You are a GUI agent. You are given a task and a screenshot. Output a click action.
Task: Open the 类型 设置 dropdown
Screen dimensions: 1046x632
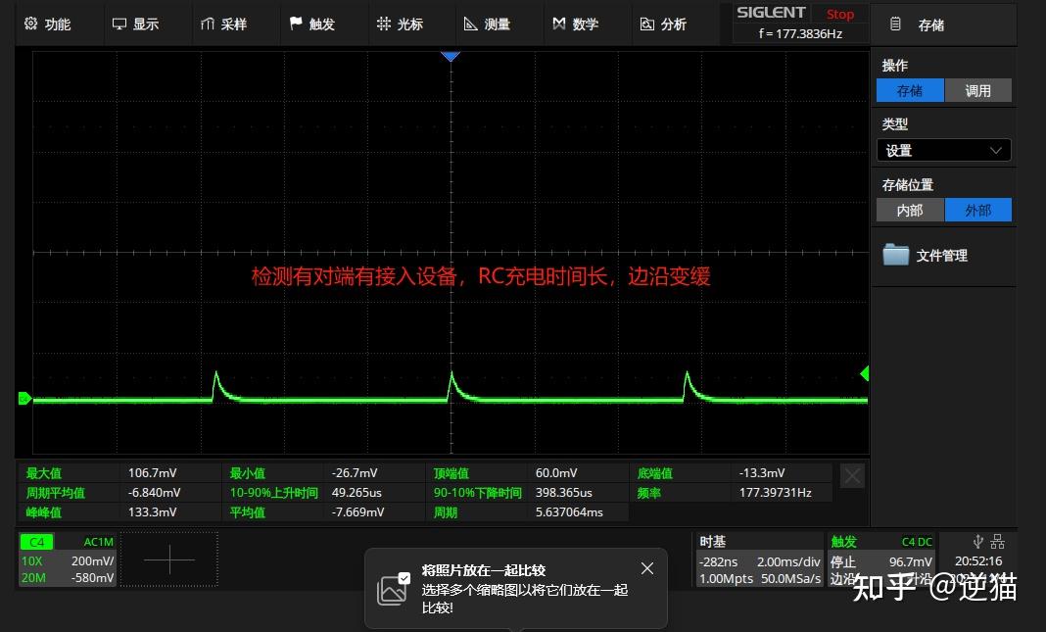click(942, 150)
